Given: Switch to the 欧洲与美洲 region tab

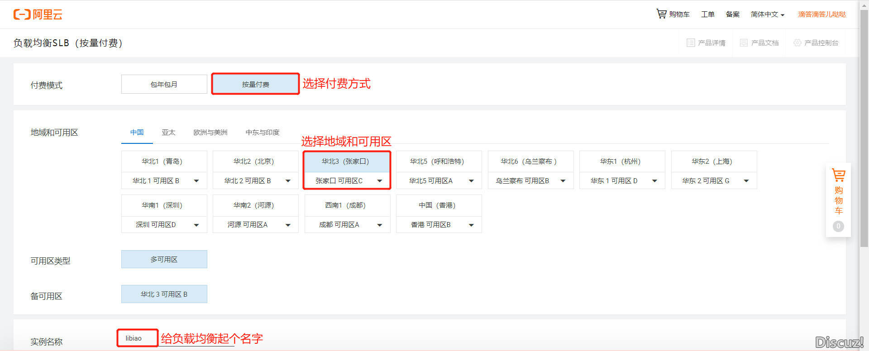Looking at the screenshot, I should [210, 133].
